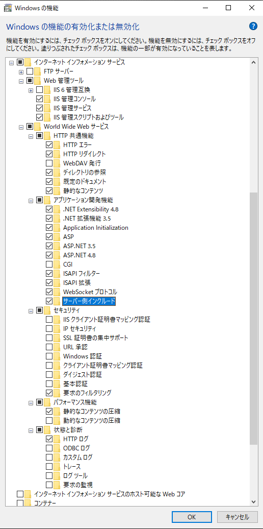
Task: Click the folder icon next to IIS 管理コンソール
Action: pos(47,99)
